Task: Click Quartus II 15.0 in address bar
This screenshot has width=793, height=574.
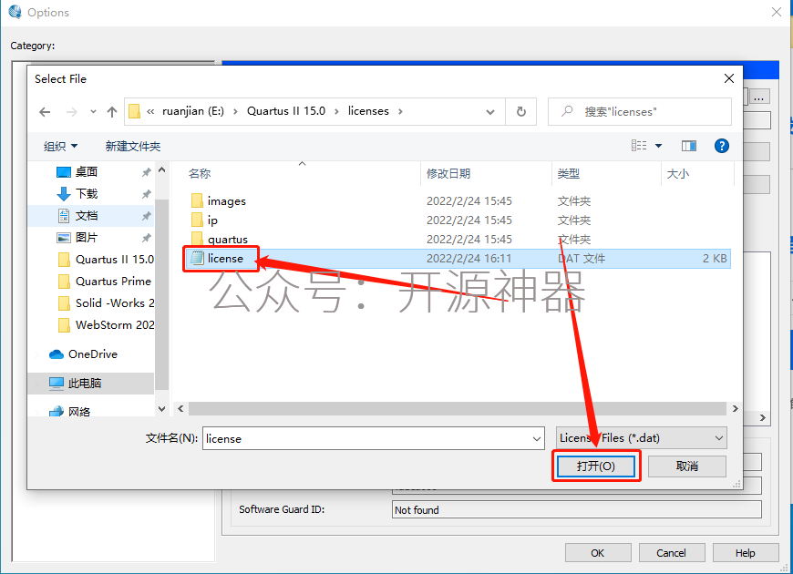Action: [x=285, y=111]
